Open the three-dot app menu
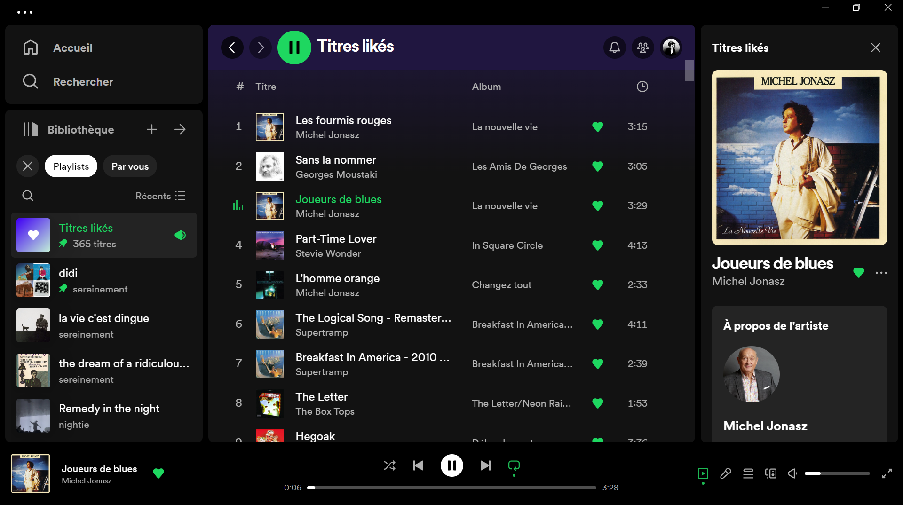903x505 pixels. pyautogui.click(x=24, y=12)
